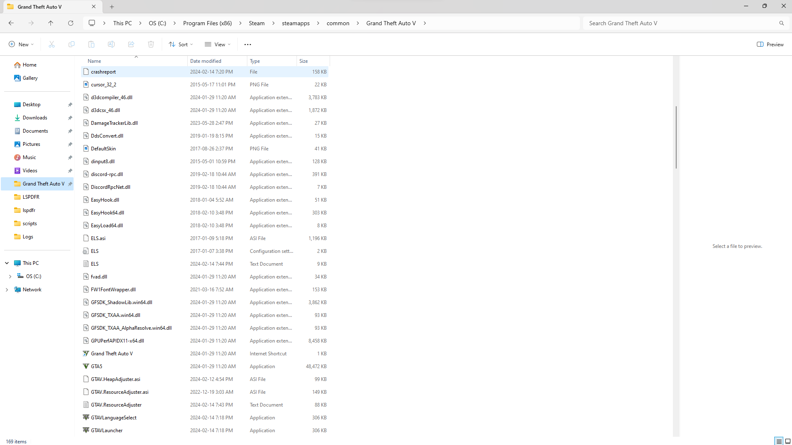The width and height of the screenshot is (792, 445).
Task: Click the back navigation arrow
Action: pos(11,23)
